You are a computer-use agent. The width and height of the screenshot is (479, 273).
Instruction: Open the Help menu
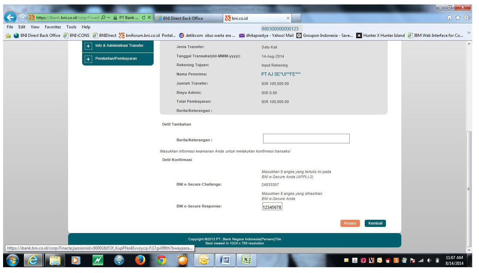pyautogui.click(x=86, y=27)
